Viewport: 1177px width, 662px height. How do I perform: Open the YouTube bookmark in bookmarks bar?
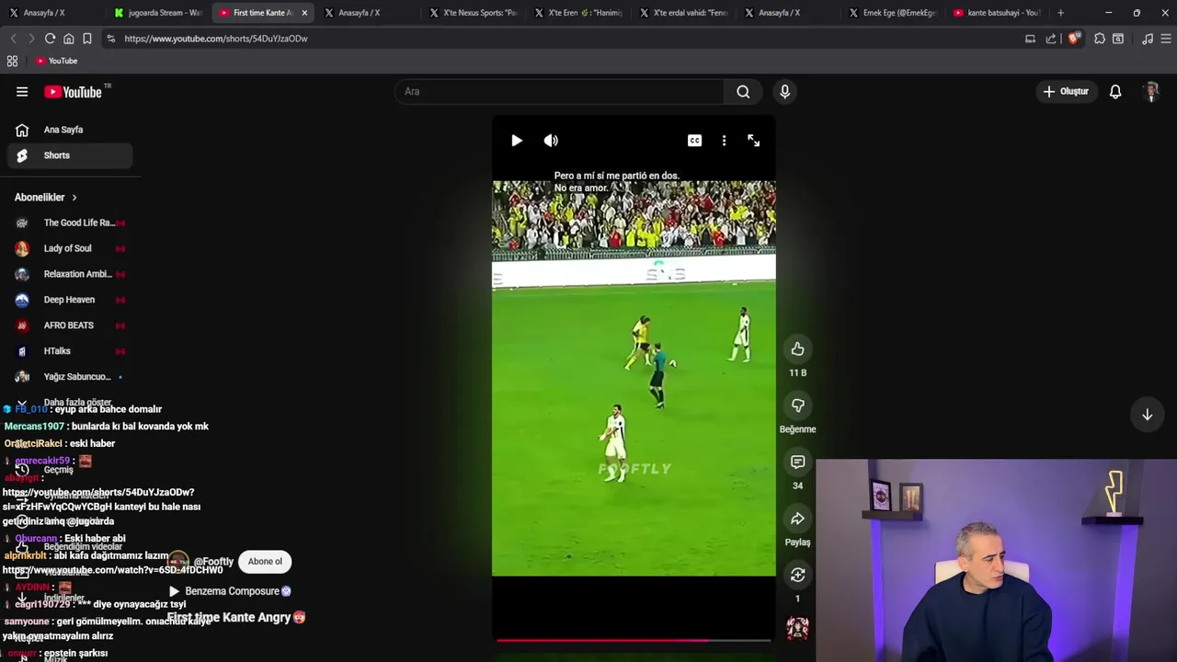pyautogui.click(x=56, y=61)
